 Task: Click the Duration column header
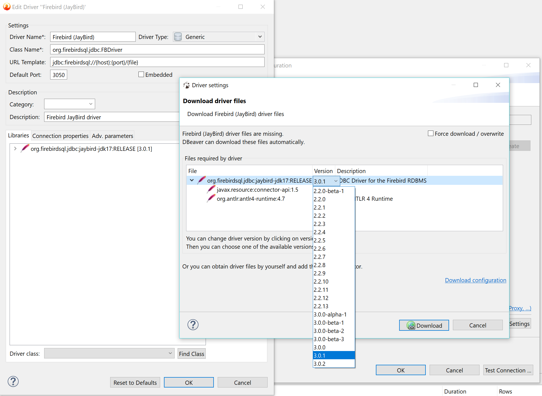tap(469, 391)
